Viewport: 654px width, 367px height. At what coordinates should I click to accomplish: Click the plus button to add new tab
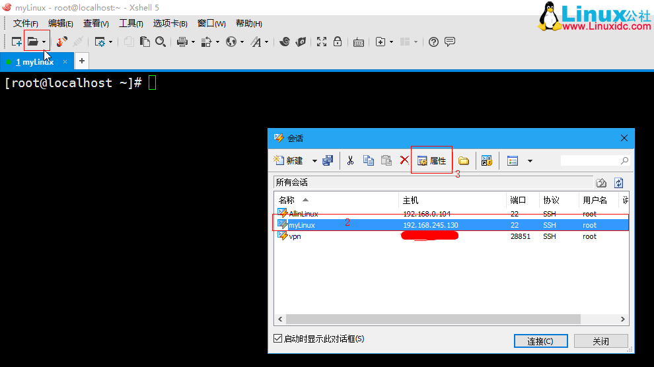(x=82, y=61)
